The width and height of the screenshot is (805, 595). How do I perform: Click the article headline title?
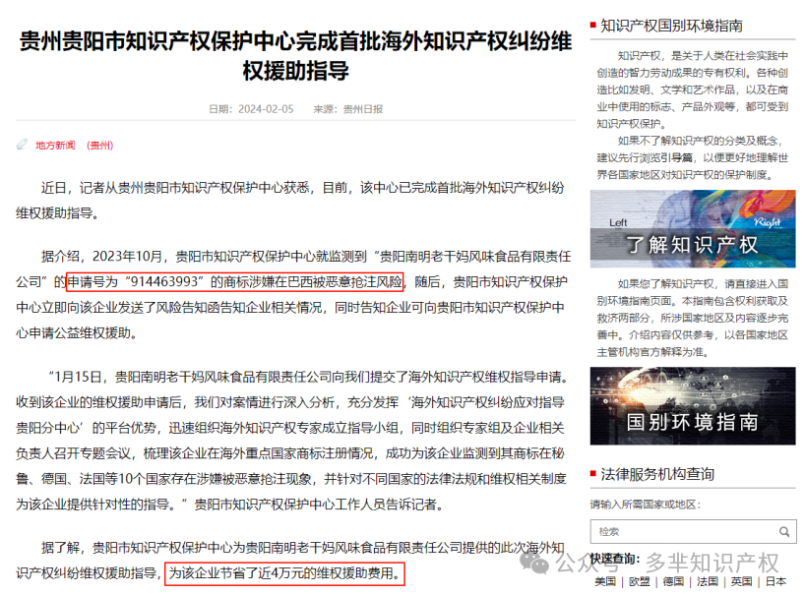point(295,55)
